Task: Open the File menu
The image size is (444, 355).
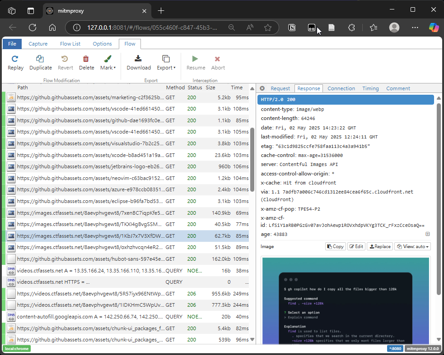Action: click(12, 44)
